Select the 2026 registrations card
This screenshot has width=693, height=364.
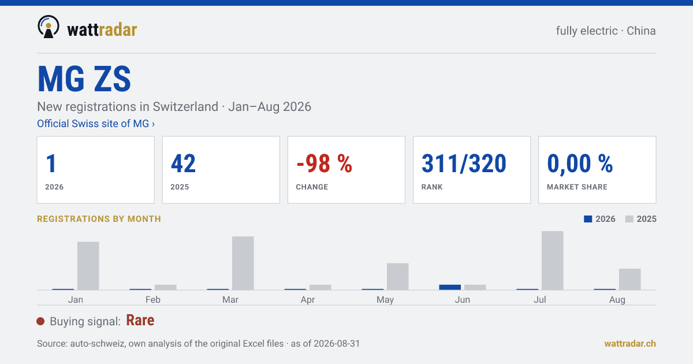click(x=96, y=170)
